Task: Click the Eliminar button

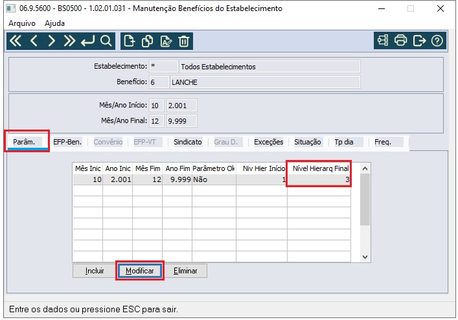Action: [x=185, y=271]
